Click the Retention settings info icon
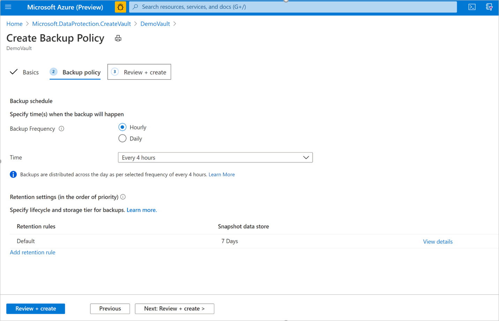 click(123, 197)
